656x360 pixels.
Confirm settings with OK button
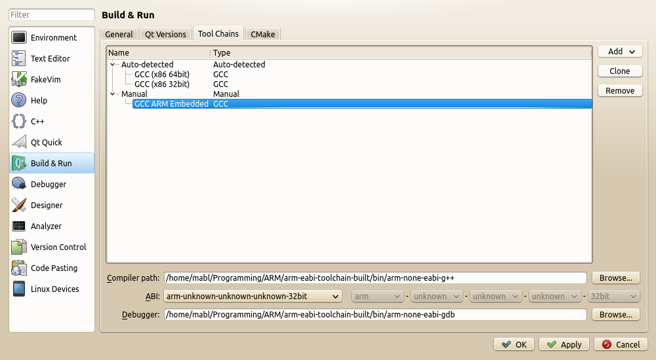514,344
